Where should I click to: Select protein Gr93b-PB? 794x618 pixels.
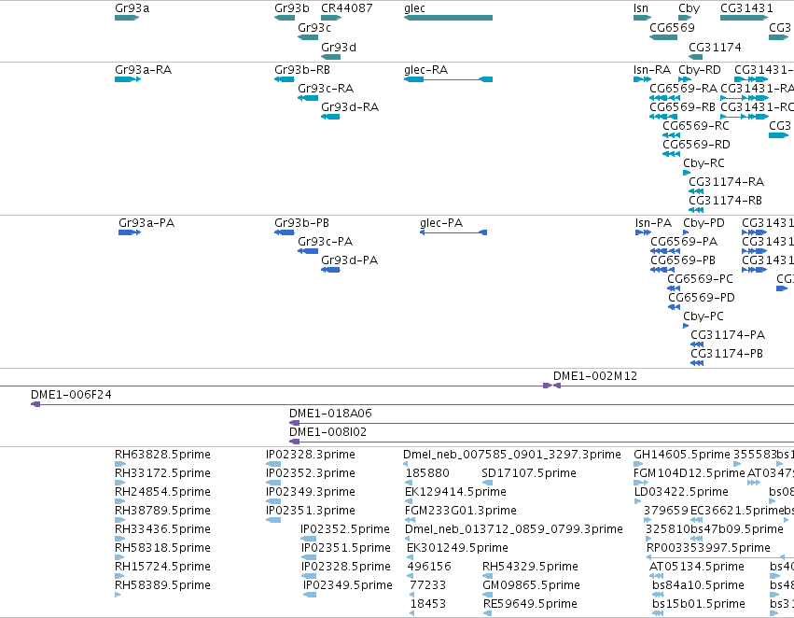[284, 232]
